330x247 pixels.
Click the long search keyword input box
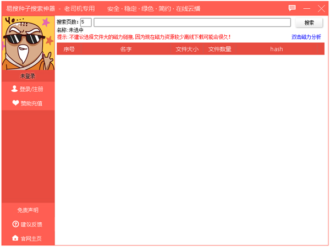[x=192, y=23]
